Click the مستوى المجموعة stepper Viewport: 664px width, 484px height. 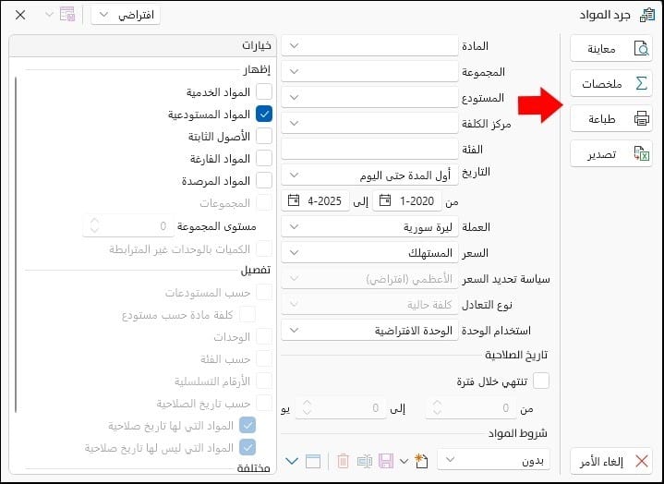(x=128, y=226)
